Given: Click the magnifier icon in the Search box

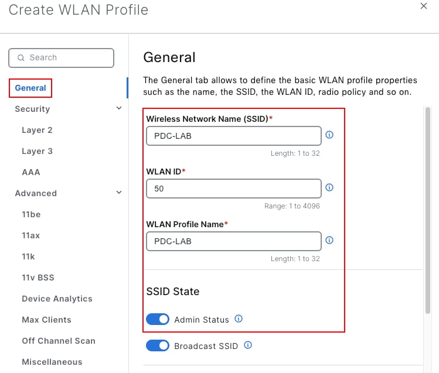Looking at the screenshot, I should (21, 57).
